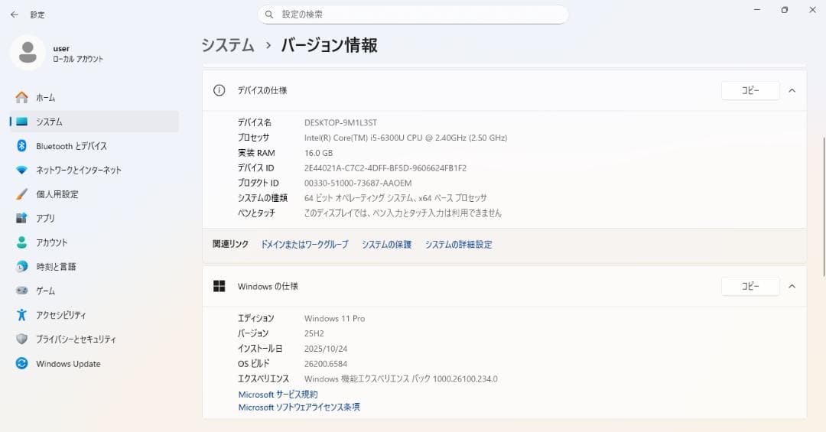This screenshot has height=432, width=826.
Task: Click the info icon beside デバイスの仕様
Action: click(220, 91)
